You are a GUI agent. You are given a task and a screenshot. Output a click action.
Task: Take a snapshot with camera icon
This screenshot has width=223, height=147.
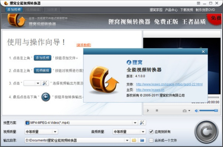click(185, 111)
